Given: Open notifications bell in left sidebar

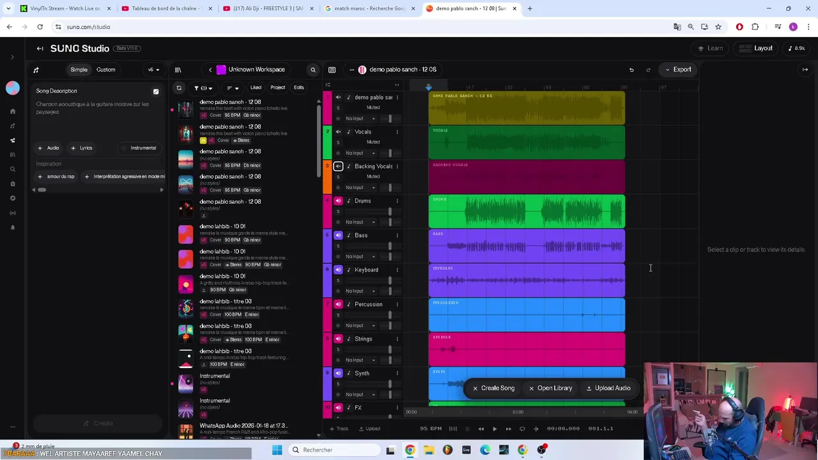Looking at the screenshot, I should pyautogui.click(x=12, y=227).
